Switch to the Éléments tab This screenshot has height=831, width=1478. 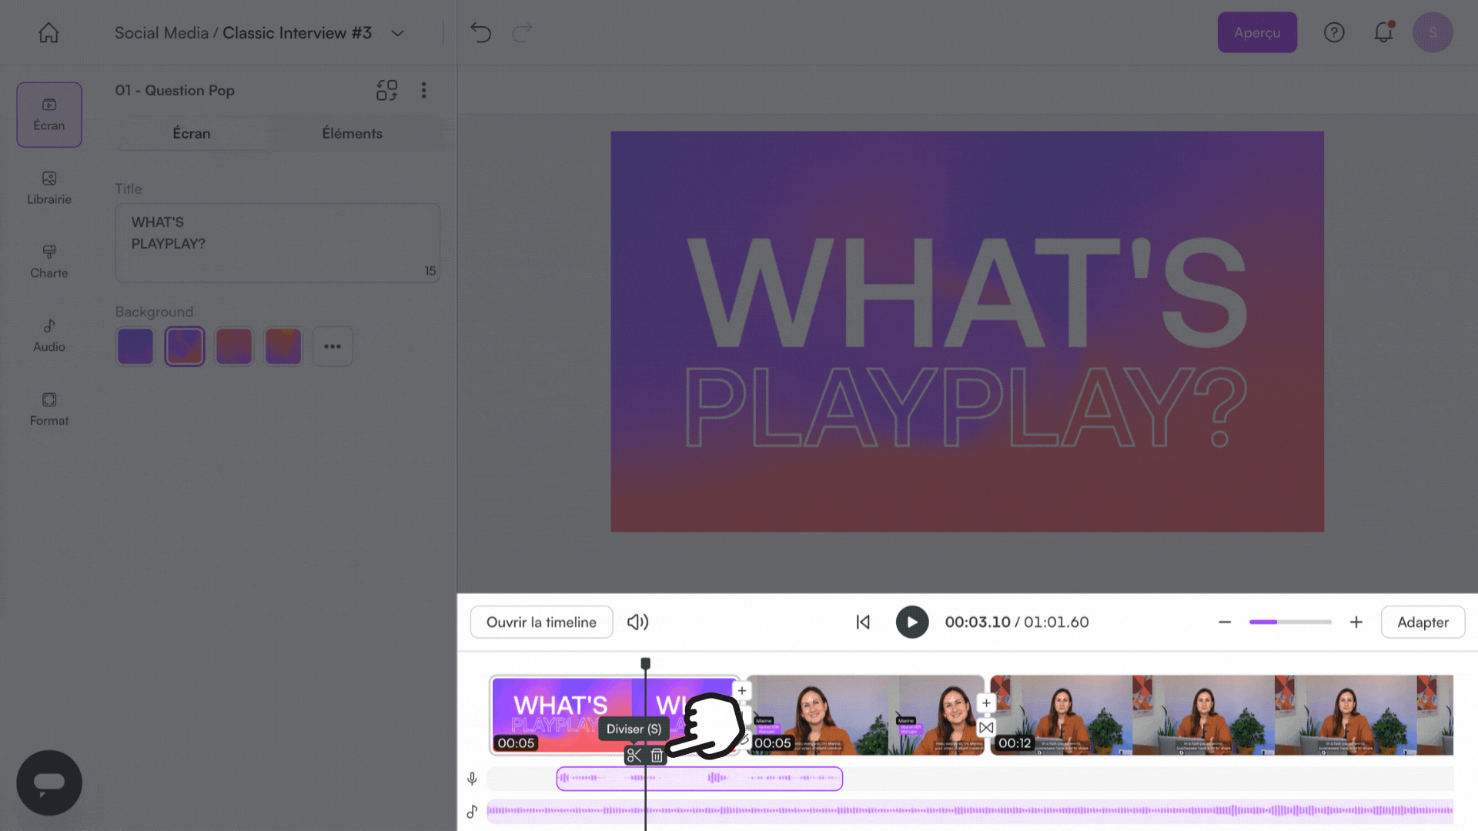[352, 133]
